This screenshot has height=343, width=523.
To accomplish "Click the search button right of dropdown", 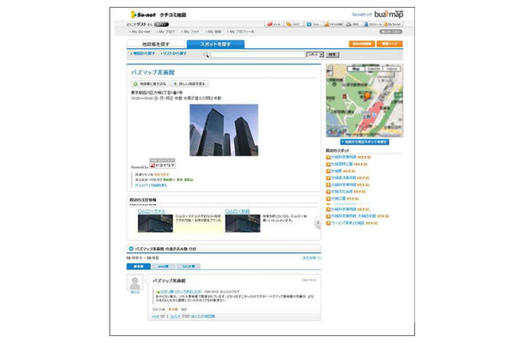I will click(332, 54).
